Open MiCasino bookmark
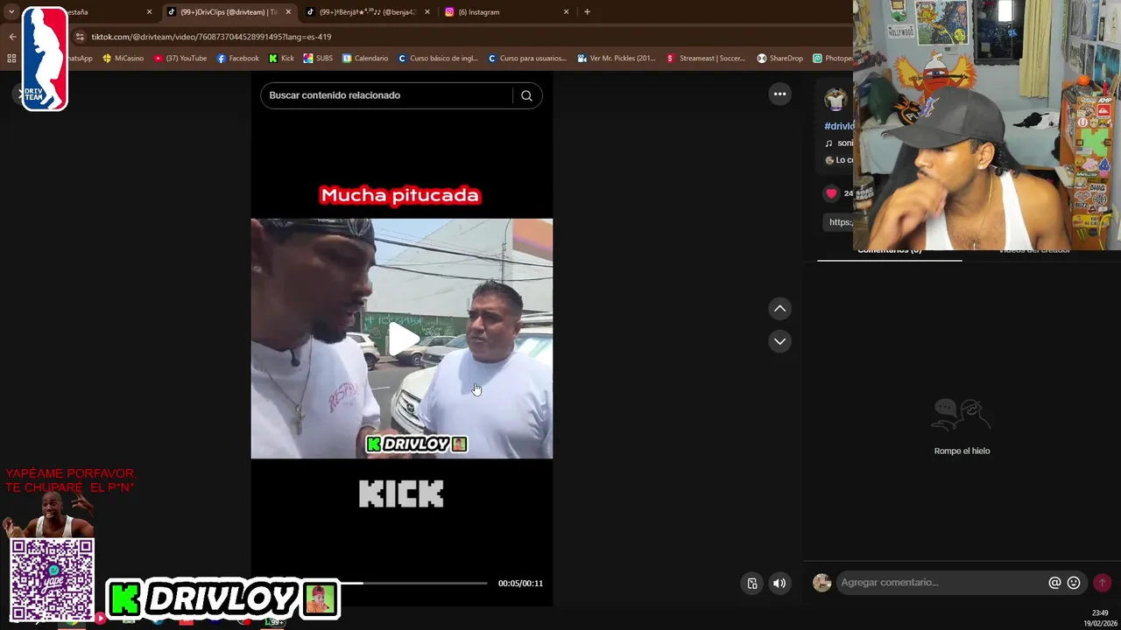This screenshot has height=630, width=1121. tap(123, 59)
